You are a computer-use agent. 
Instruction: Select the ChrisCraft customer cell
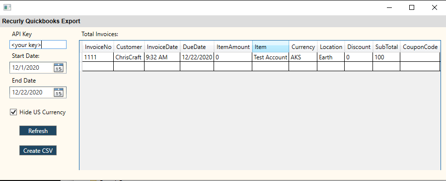point(129,57)
